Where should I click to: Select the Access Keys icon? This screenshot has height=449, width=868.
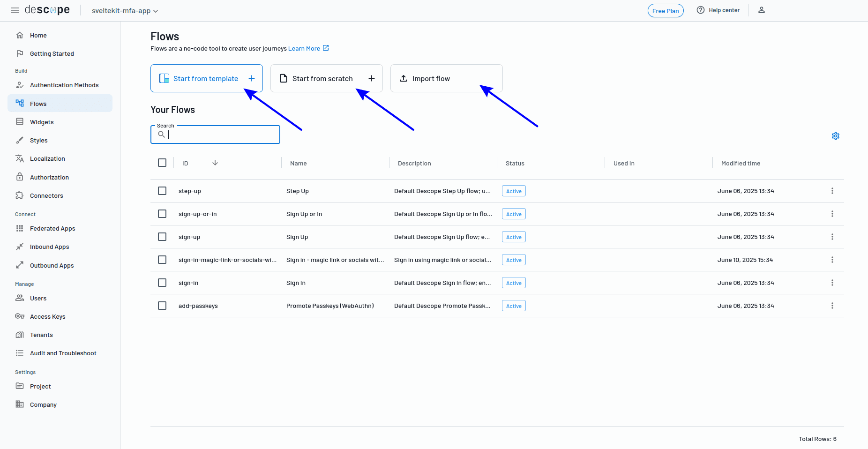20,316
